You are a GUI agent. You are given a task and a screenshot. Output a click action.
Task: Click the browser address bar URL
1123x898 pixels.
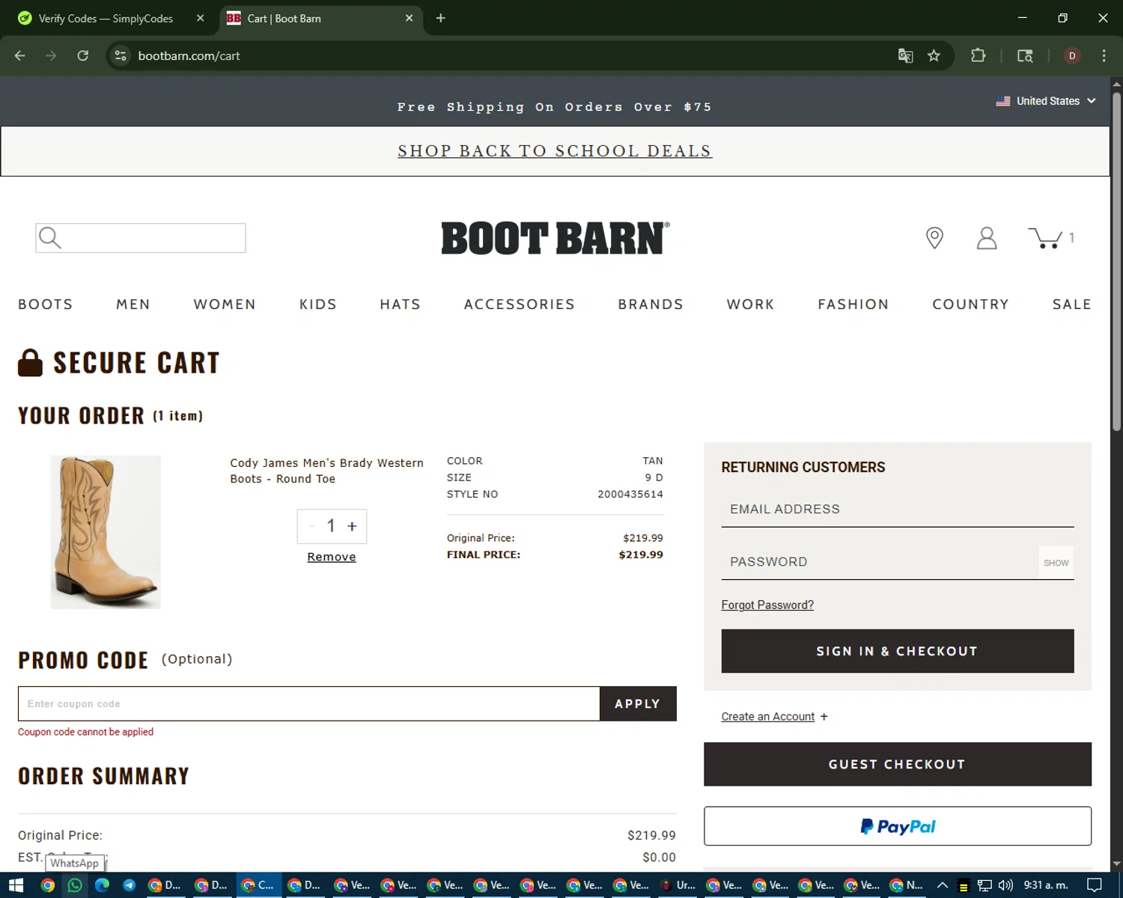(x=189, y=55)
